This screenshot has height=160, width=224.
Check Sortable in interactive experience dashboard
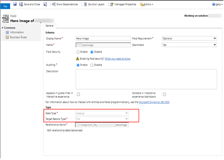[x=165, y=94]
